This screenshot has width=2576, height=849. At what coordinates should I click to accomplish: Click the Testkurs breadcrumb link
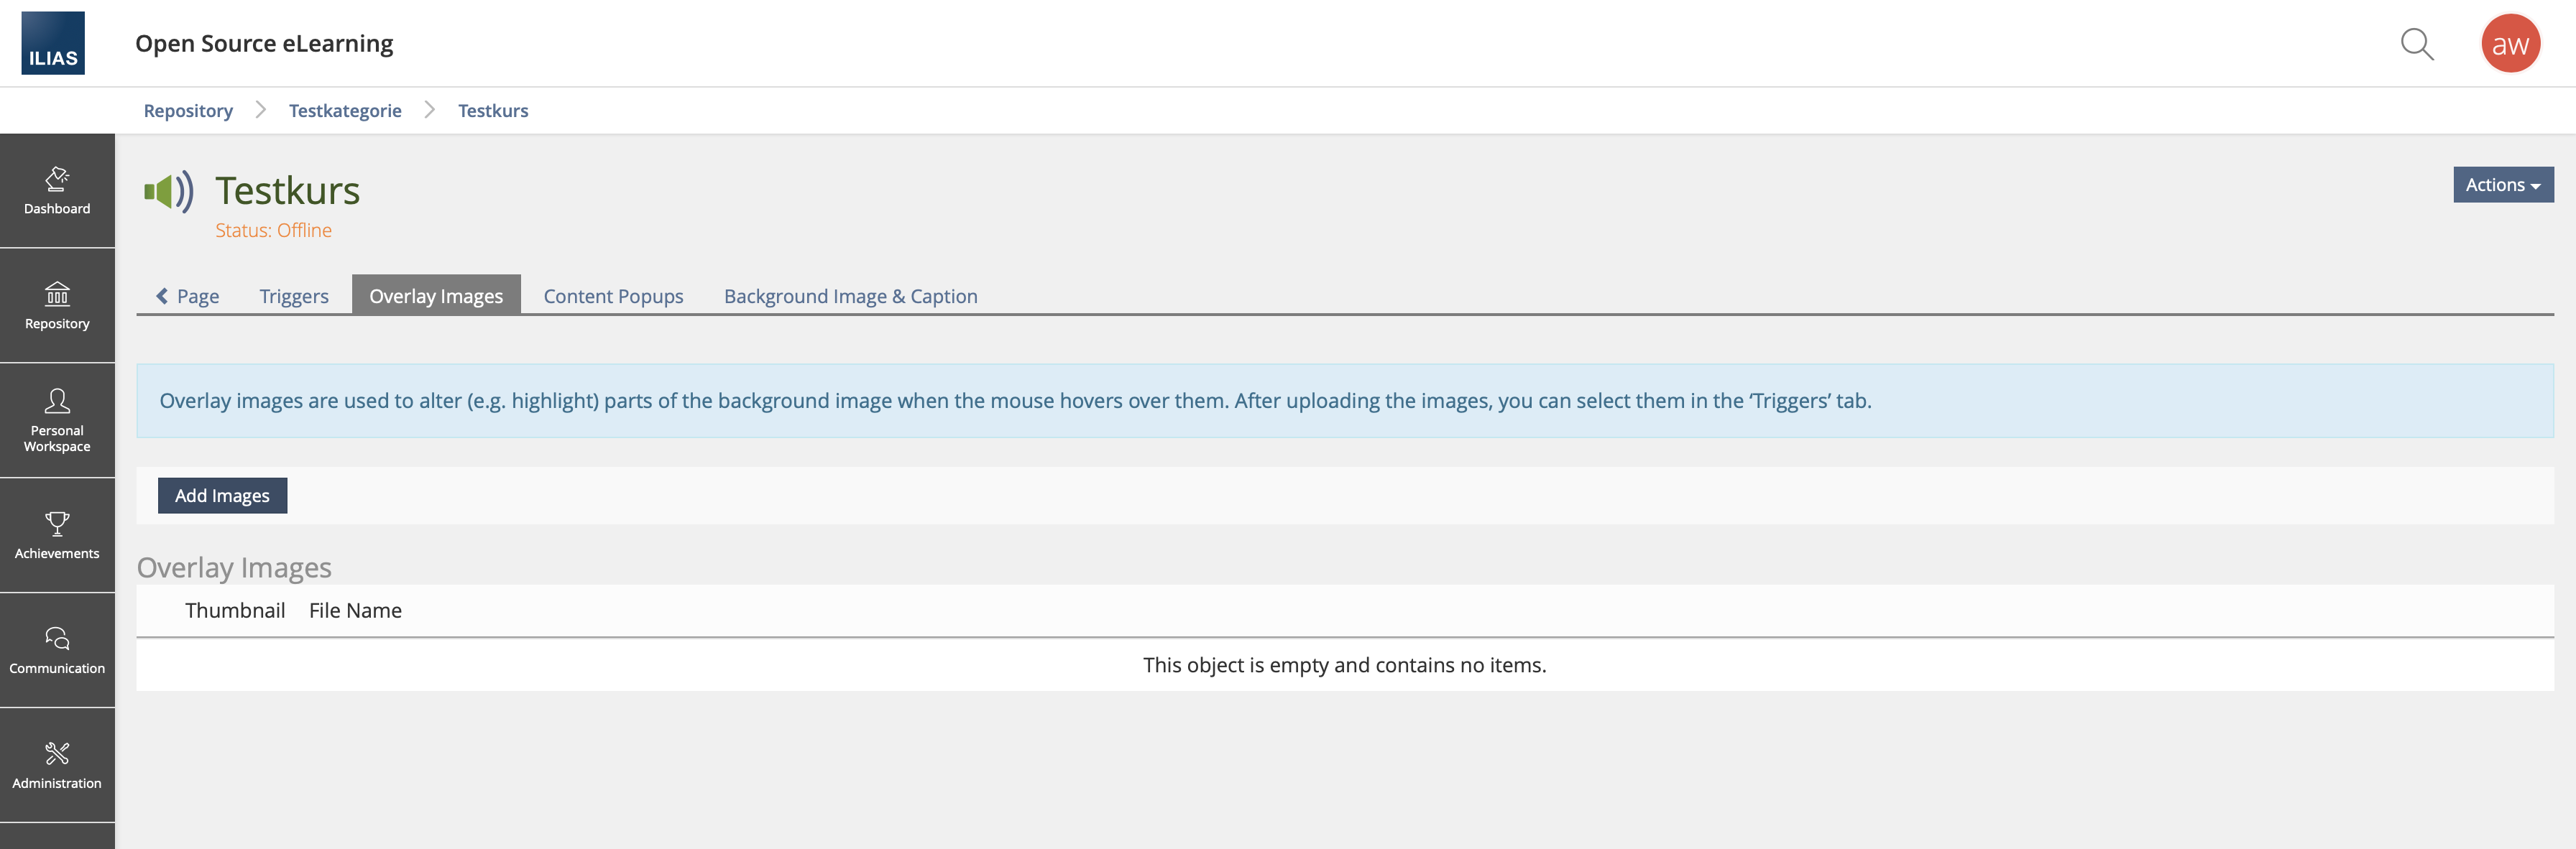tap(493, 111)
